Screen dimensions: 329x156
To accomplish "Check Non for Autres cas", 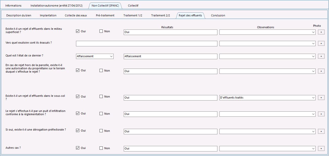I will [101, 148].
